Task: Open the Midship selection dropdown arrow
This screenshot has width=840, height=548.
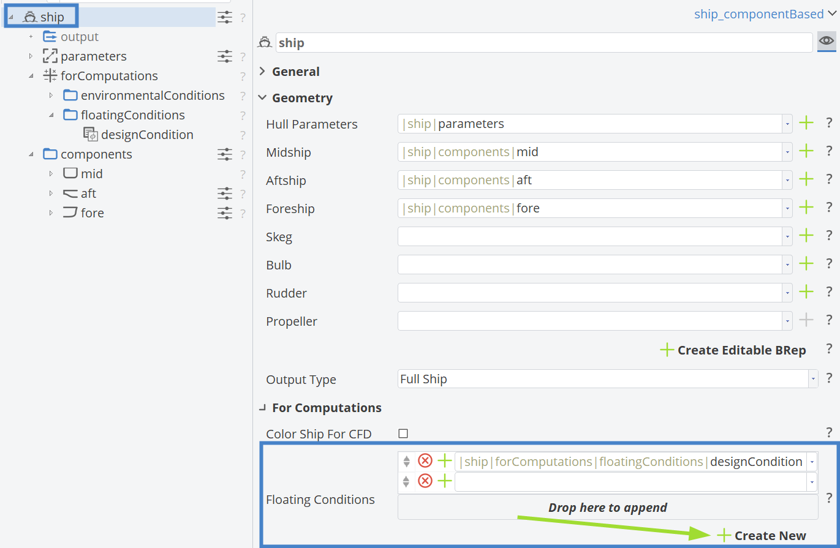Action: [787, 152]
